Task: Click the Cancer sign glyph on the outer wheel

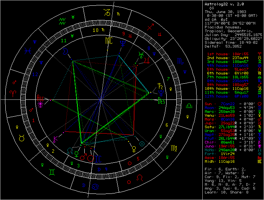Action: point(95,187)
